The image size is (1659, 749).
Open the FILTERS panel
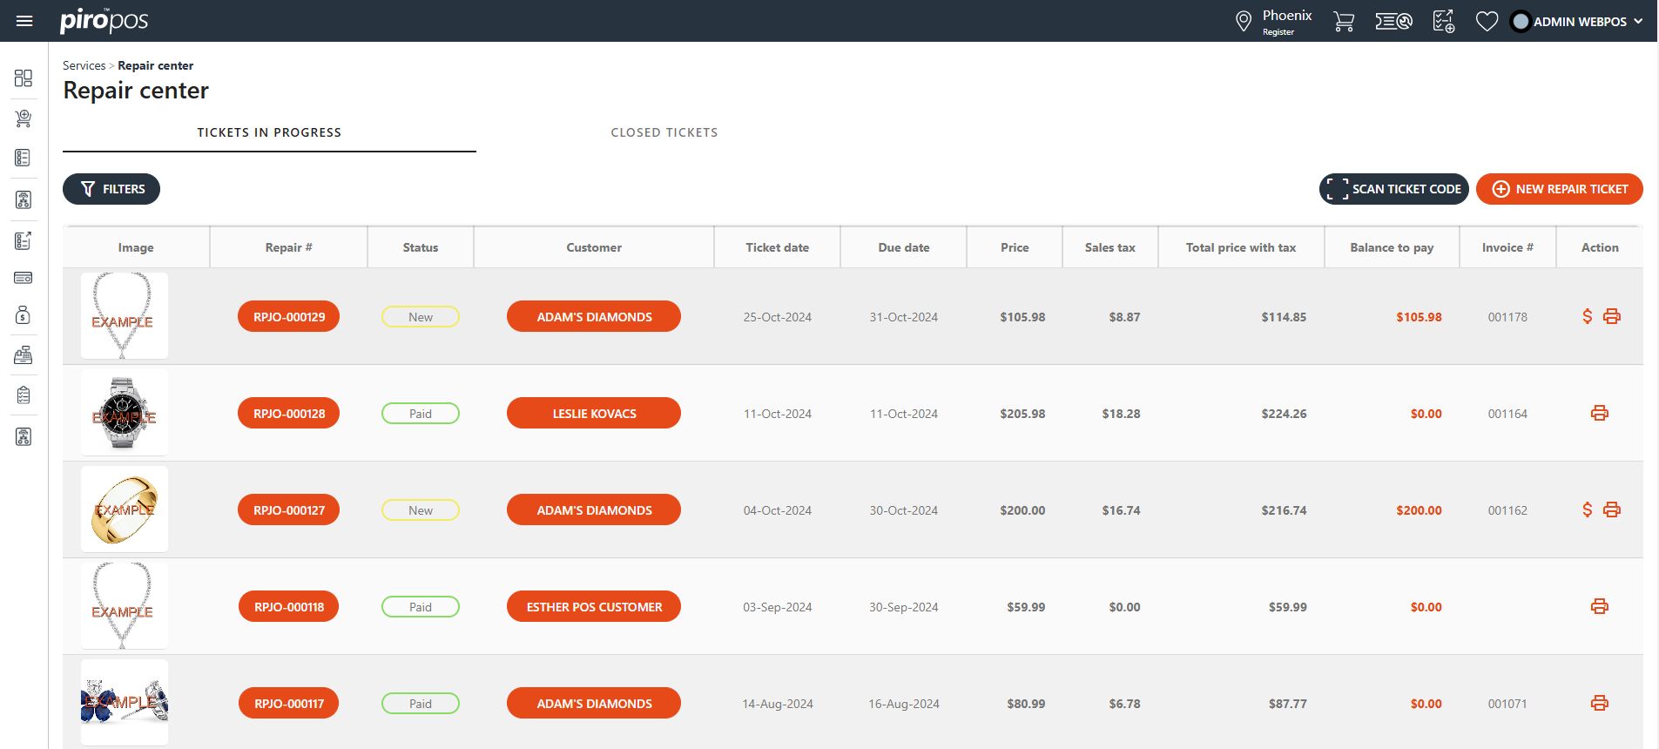point(111,189)
